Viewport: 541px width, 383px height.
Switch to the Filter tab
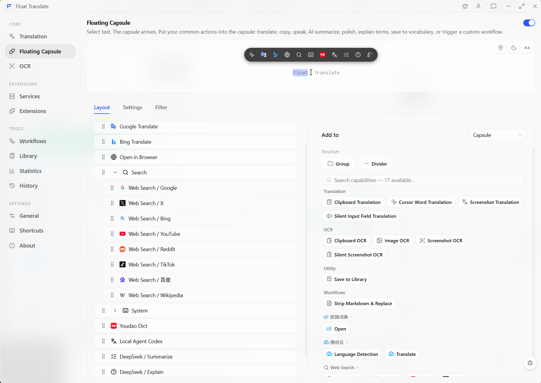(x=161, y=107)
